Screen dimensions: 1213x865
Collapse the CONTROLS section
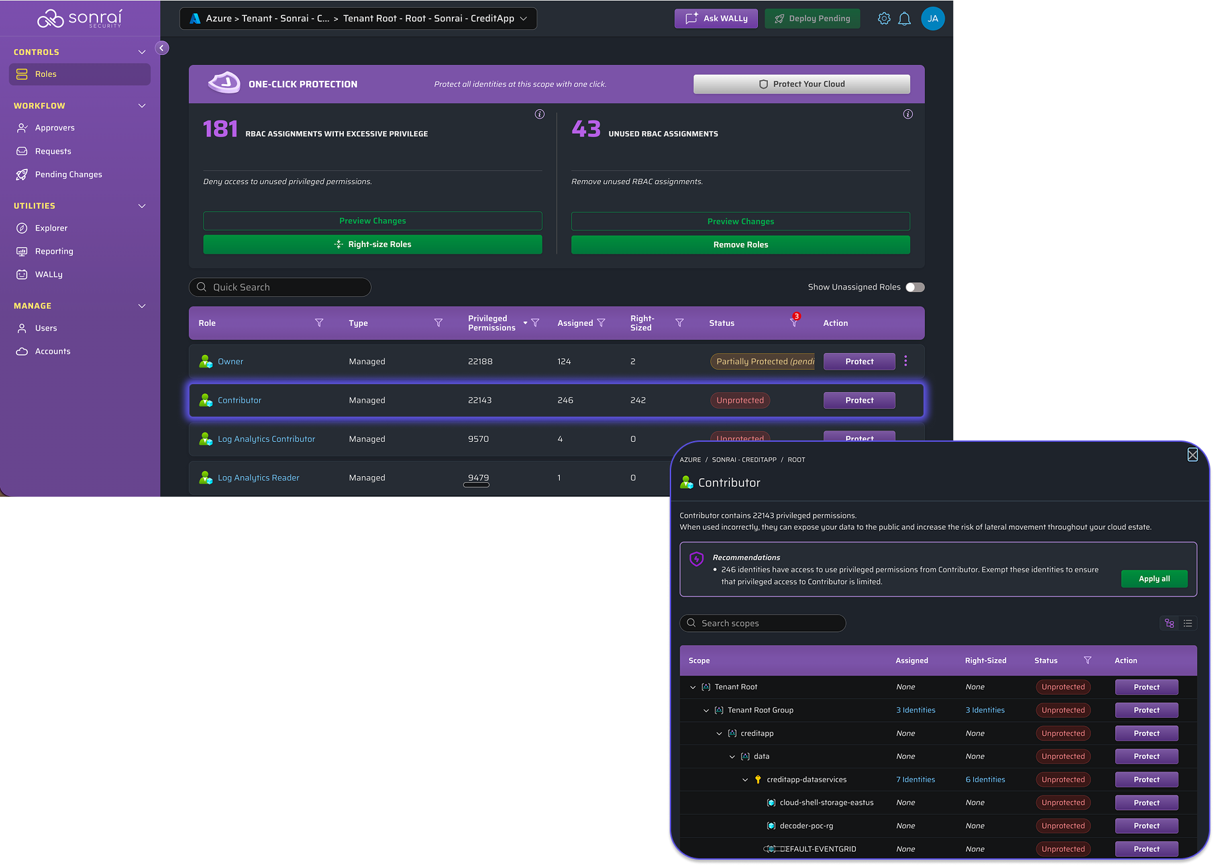coord(142,52)
